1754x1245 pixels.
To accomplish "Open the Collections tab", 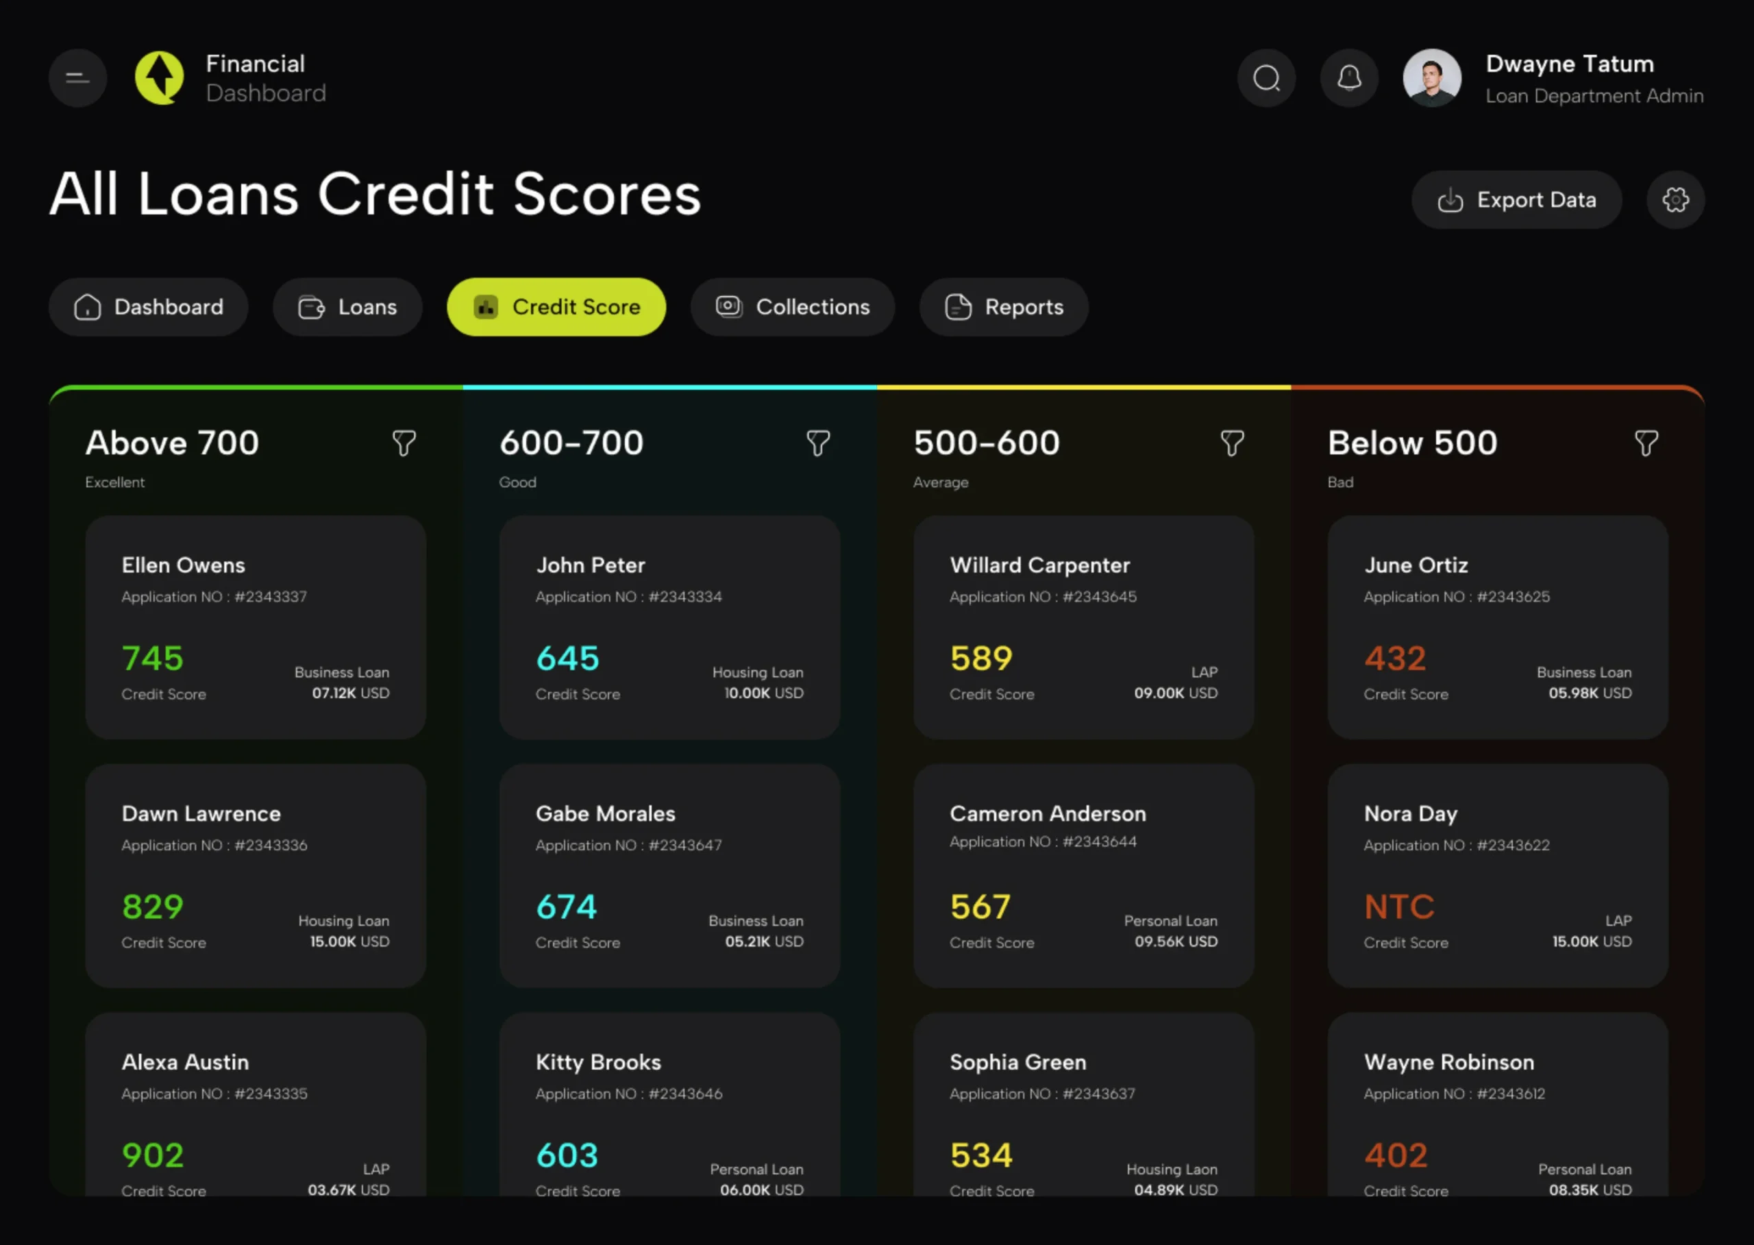I will point(793,308).
